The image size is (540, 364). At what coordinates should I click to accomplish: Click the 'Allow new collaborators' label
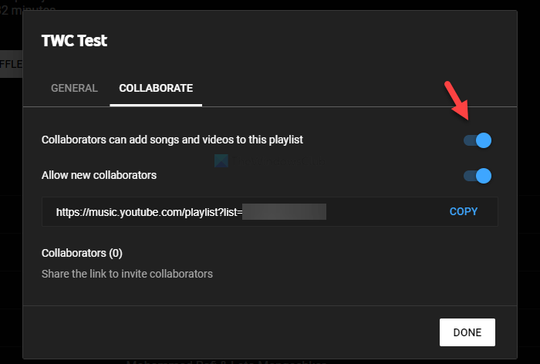tap(99, 175)
